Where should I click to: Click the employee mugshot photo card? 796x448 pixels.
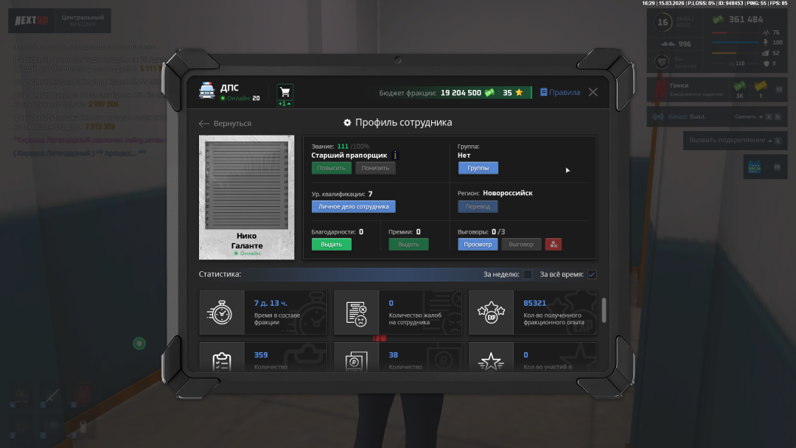[x=247, y=197]
